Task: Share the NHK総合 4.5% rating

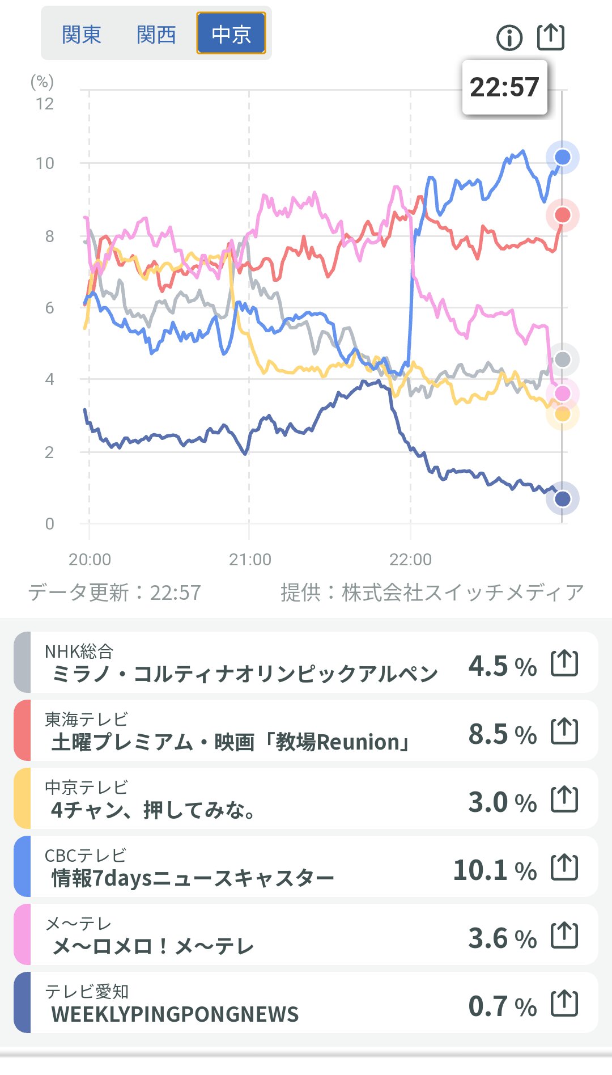Action: click(564, 663)
